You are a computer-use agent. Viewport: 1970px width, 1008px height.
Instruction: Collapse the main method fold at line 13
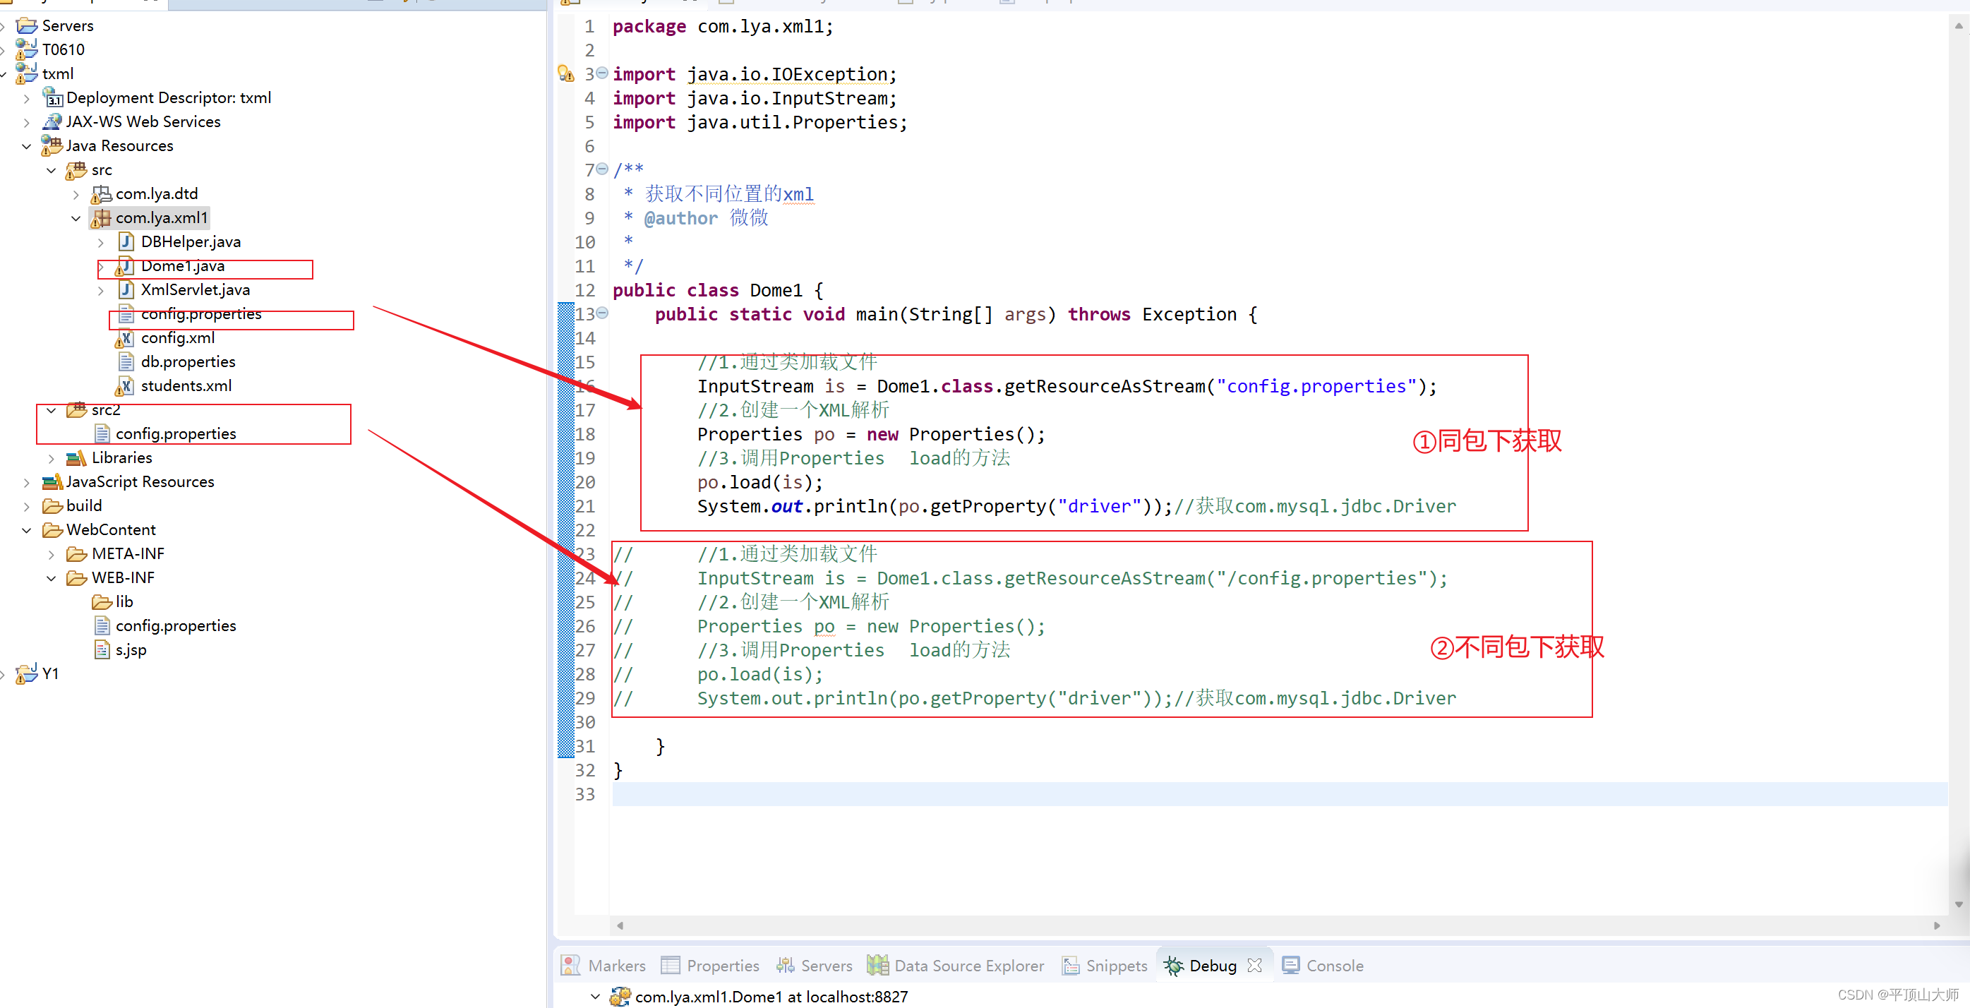coord(602,313)
